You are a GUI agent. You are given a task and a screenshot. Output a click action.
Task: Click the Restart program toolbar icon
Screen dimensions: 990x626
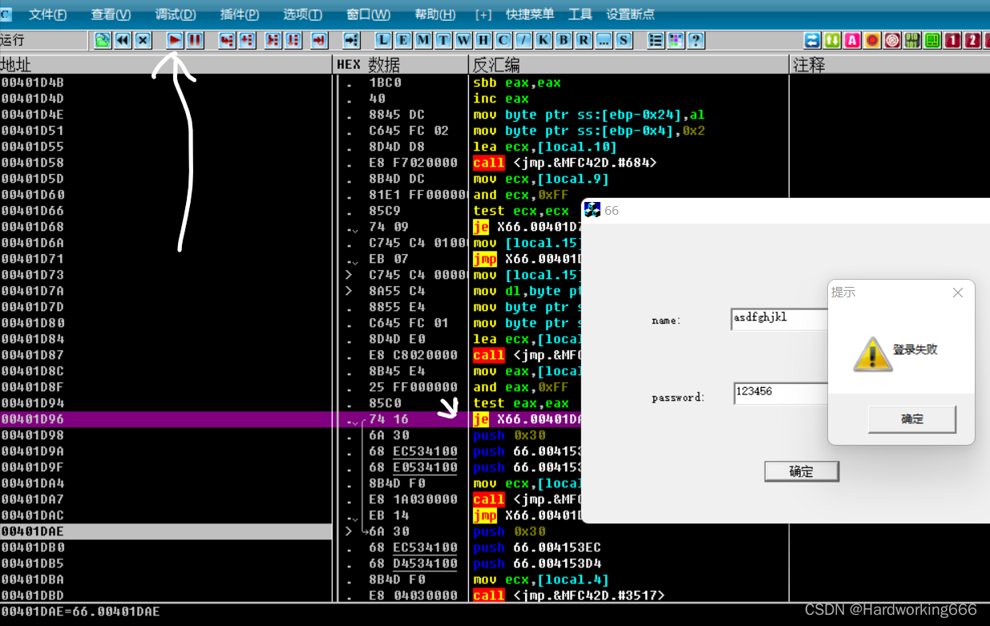(x=103, y=40)
